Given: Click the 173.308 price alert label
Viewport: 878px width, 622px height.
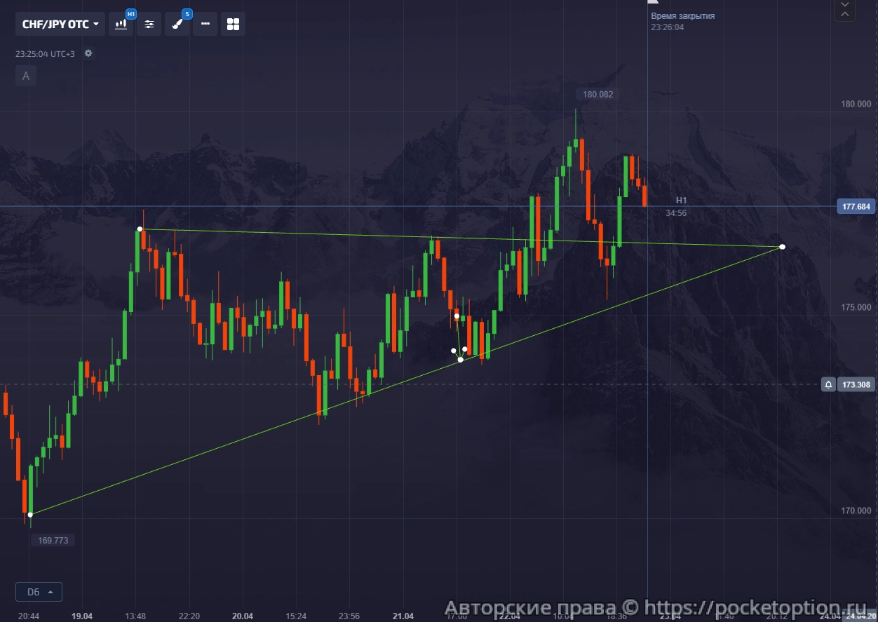Looking at the screenshot, I should pyautogui.click(x=856, y=384).
